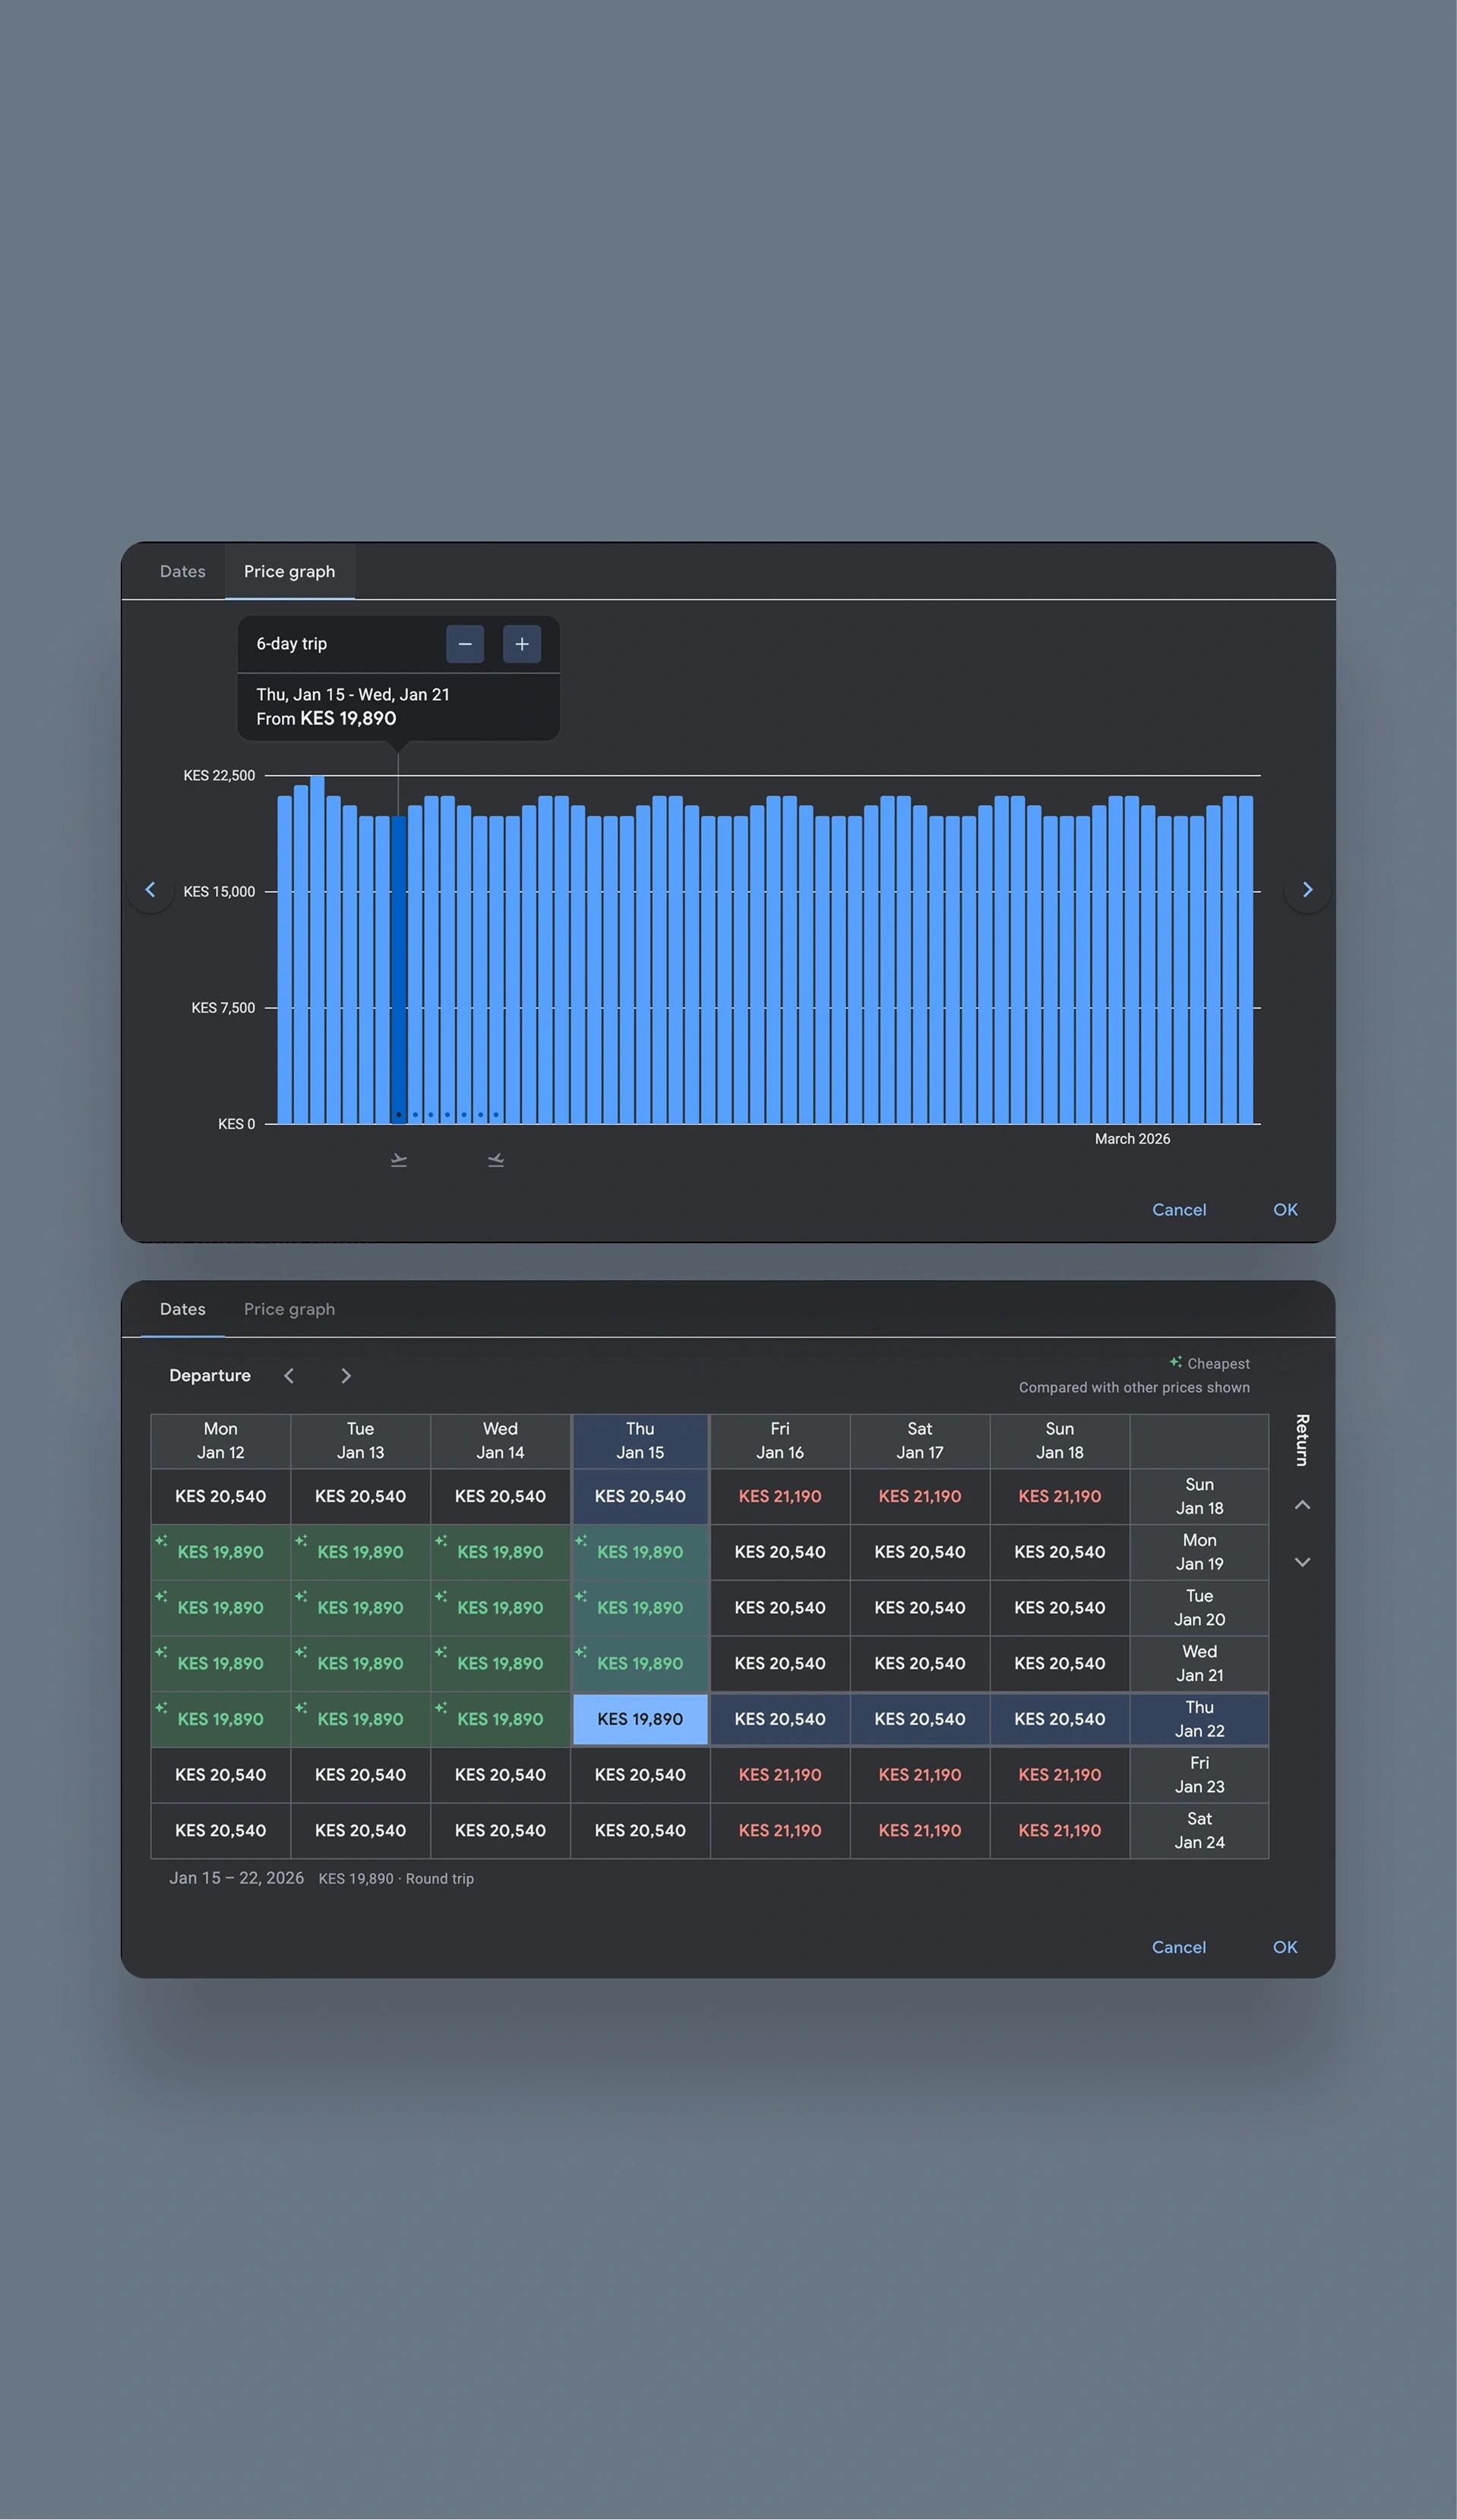This screenshot has height=2520, width=1457.
Task: Click the plus icon to extend the trip
Action: coord(521,643)
